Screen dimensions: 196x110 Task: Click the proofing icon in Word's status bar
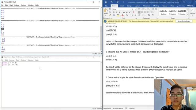(x=126, y=108)
